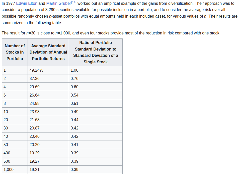Select the 0.60 ratio cell
Image resolution: width=241 pixels, height=177 pixels.
74,87
